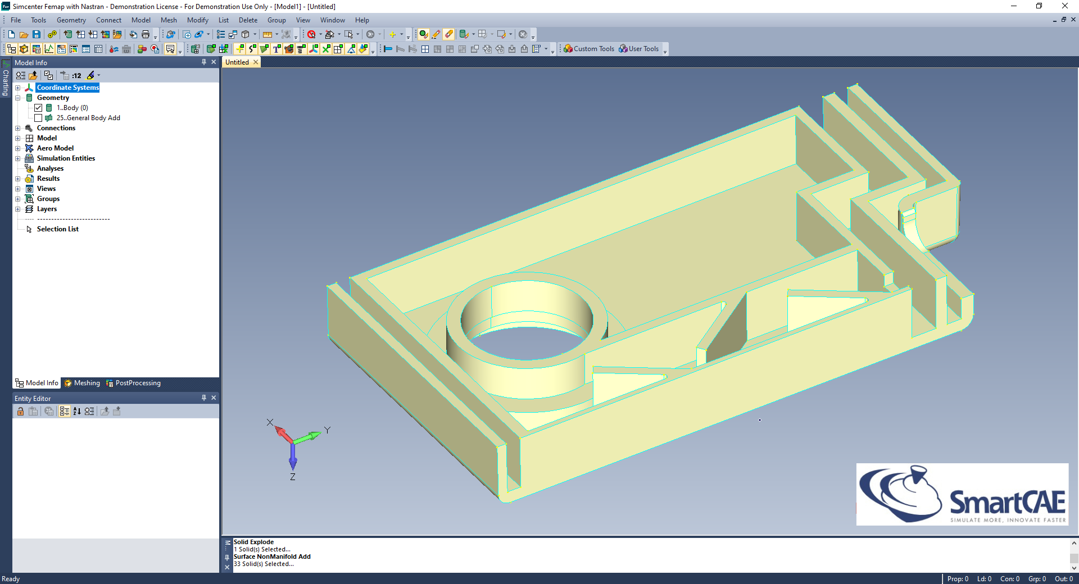Close the Entity Editor pane

(x=214, y=398)
